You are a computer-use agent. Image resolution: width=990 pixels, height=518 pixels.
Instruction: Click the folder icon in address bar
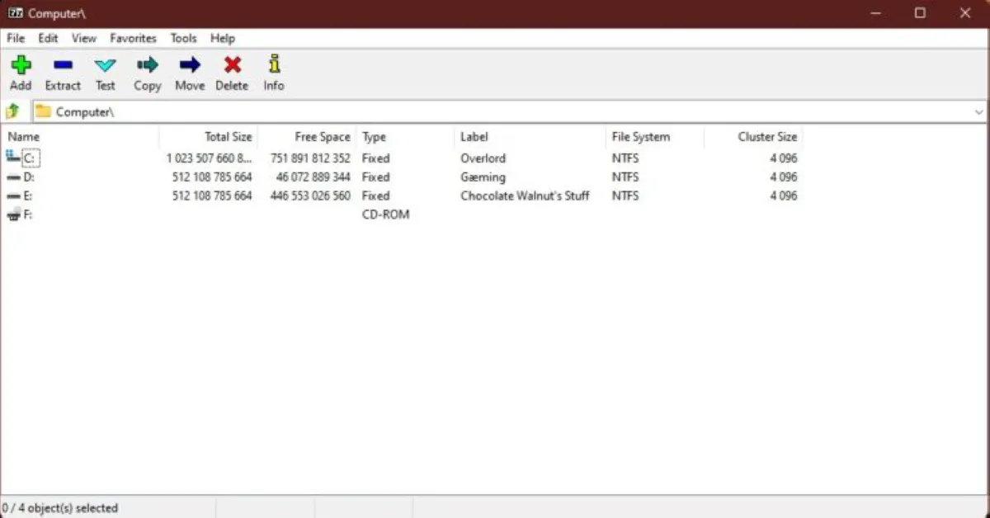click(43, 111)
